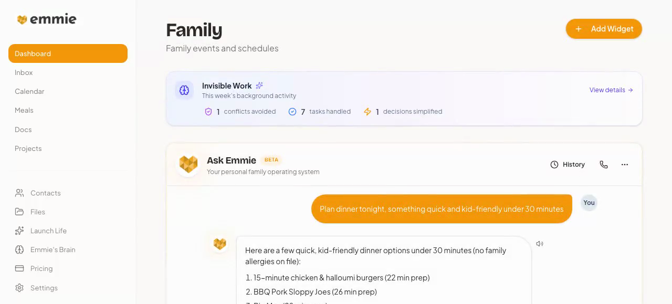Click the Launch Life sparkles icon
Screen dimensions: 672x304
20,231
